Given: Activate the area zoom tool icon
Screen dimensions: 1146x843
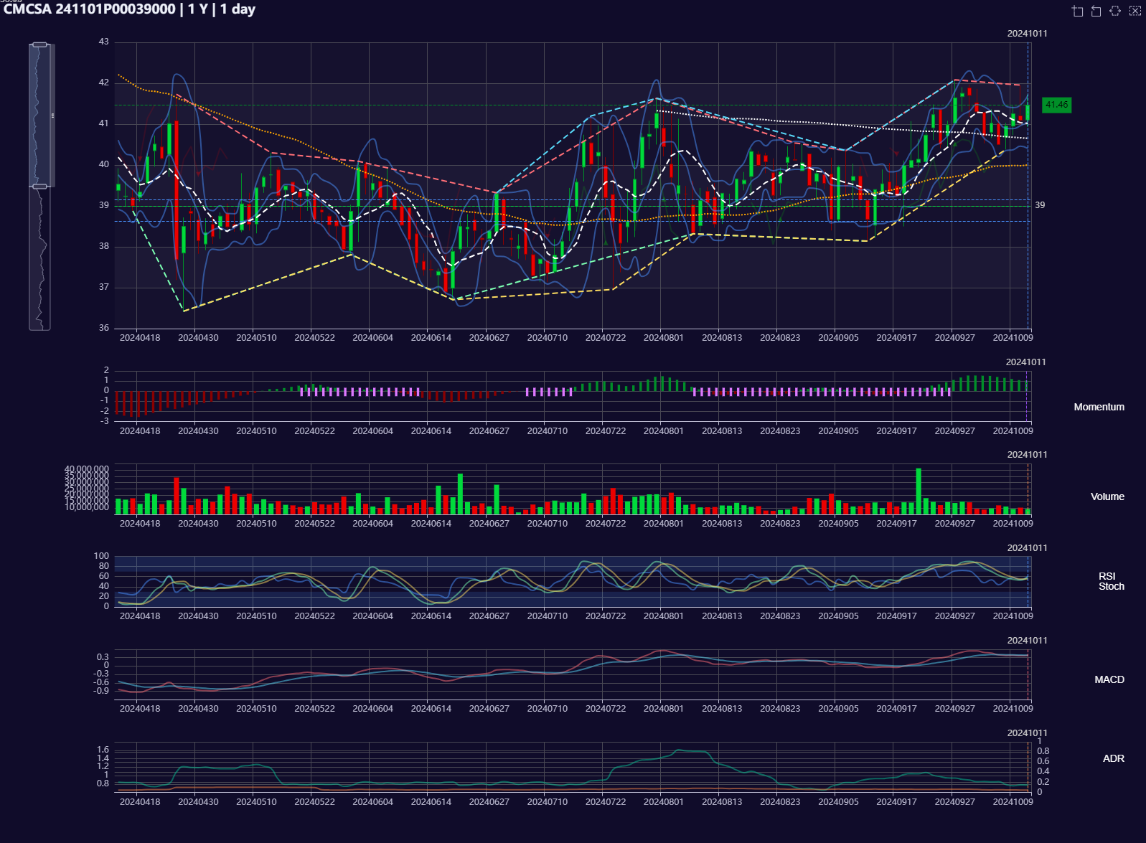Looking at the screenshot, I should [1077, 11].
